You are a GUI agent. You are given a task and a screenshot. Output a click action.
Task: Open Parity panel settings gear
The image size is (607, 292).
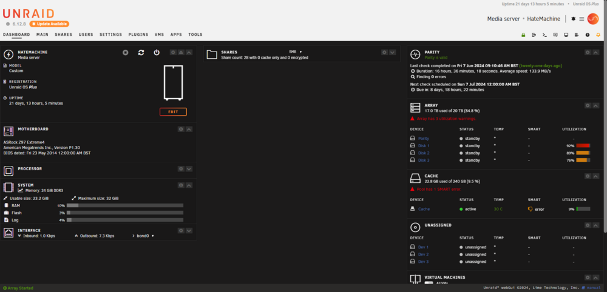pos(588,53)
